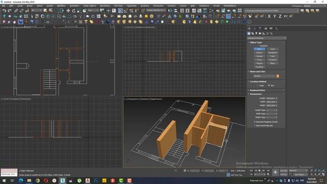Select the Select and Link chain icon
This screenshot has height=184, width=327.
click(16, 10)
